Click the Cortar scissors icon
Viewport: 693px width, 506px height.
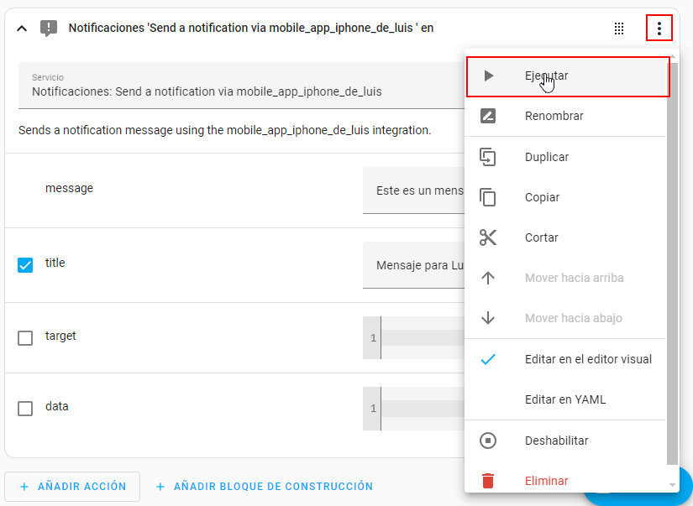click(x=488, y=237)
